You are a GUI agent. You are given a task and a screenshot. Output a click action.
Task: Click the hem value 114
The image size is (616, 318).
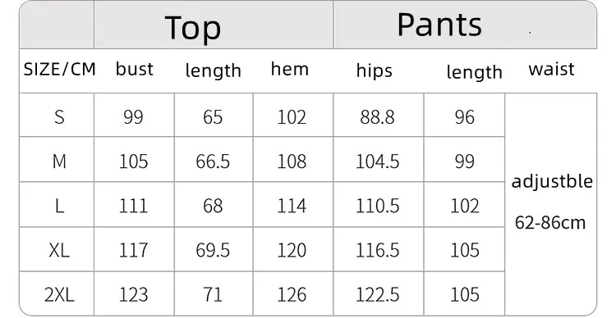pos(292,206)
